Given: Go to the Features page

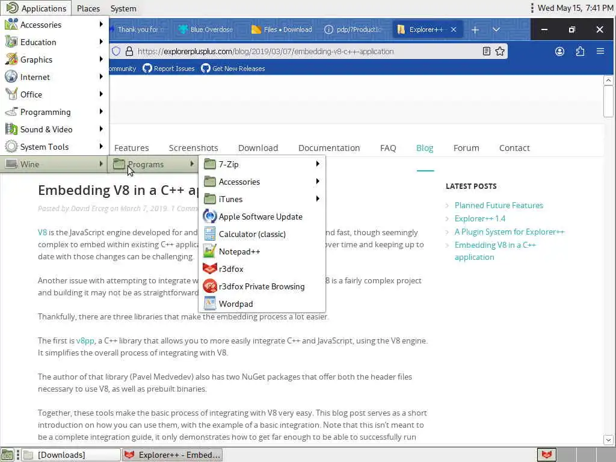Looking at the screenshot, I should tap(132, 148).
